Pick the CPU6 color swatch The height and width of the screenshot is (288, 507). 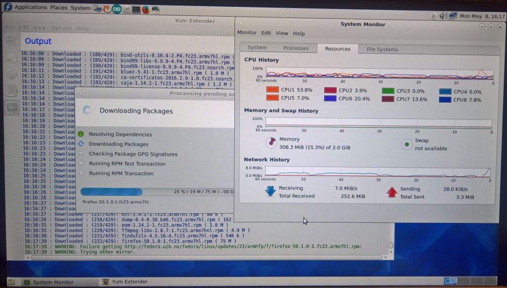330,98
